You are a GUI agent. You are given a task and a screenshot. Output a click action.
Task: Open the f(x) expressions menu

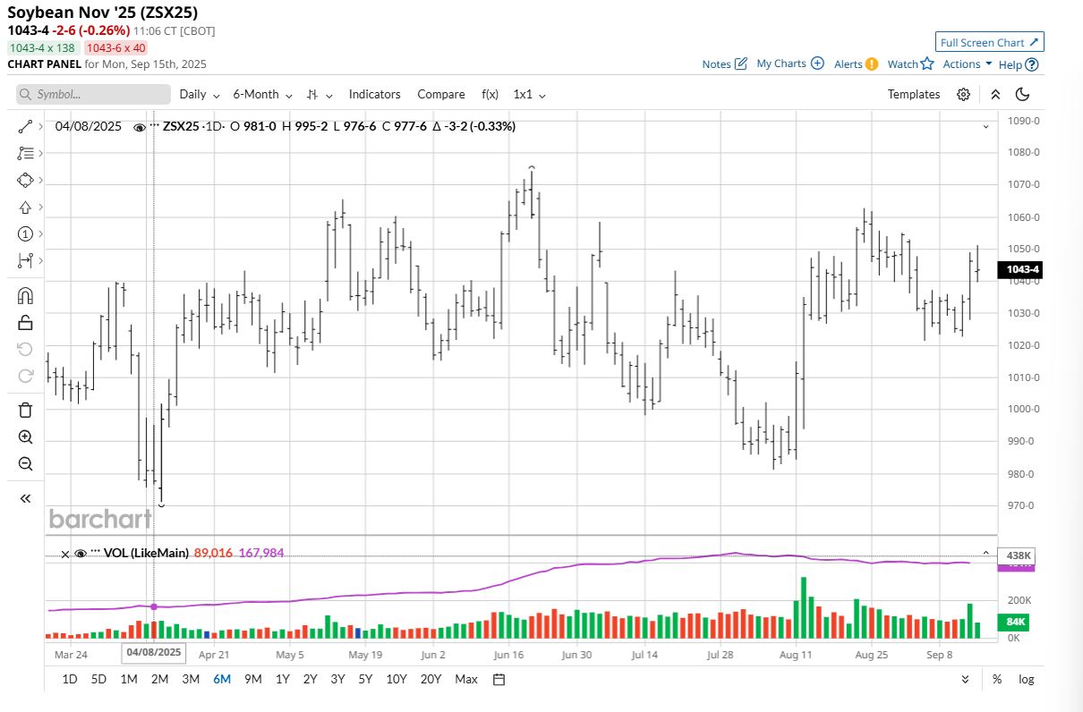490,94
